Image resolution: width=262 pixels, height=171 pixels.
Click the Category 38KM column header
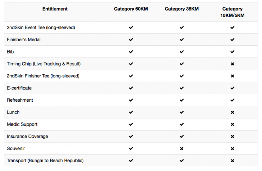[182, 9]
